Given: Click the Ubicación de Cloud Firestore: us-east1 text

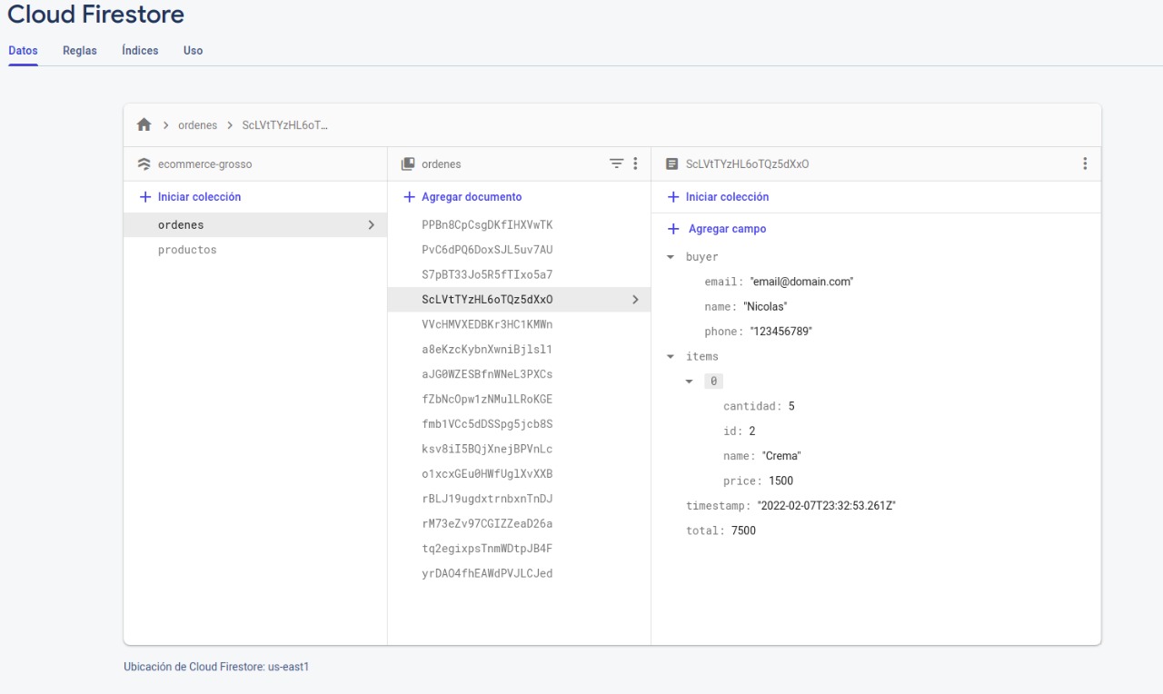Looking at the screenshot, I should click(x=216, y=667).
